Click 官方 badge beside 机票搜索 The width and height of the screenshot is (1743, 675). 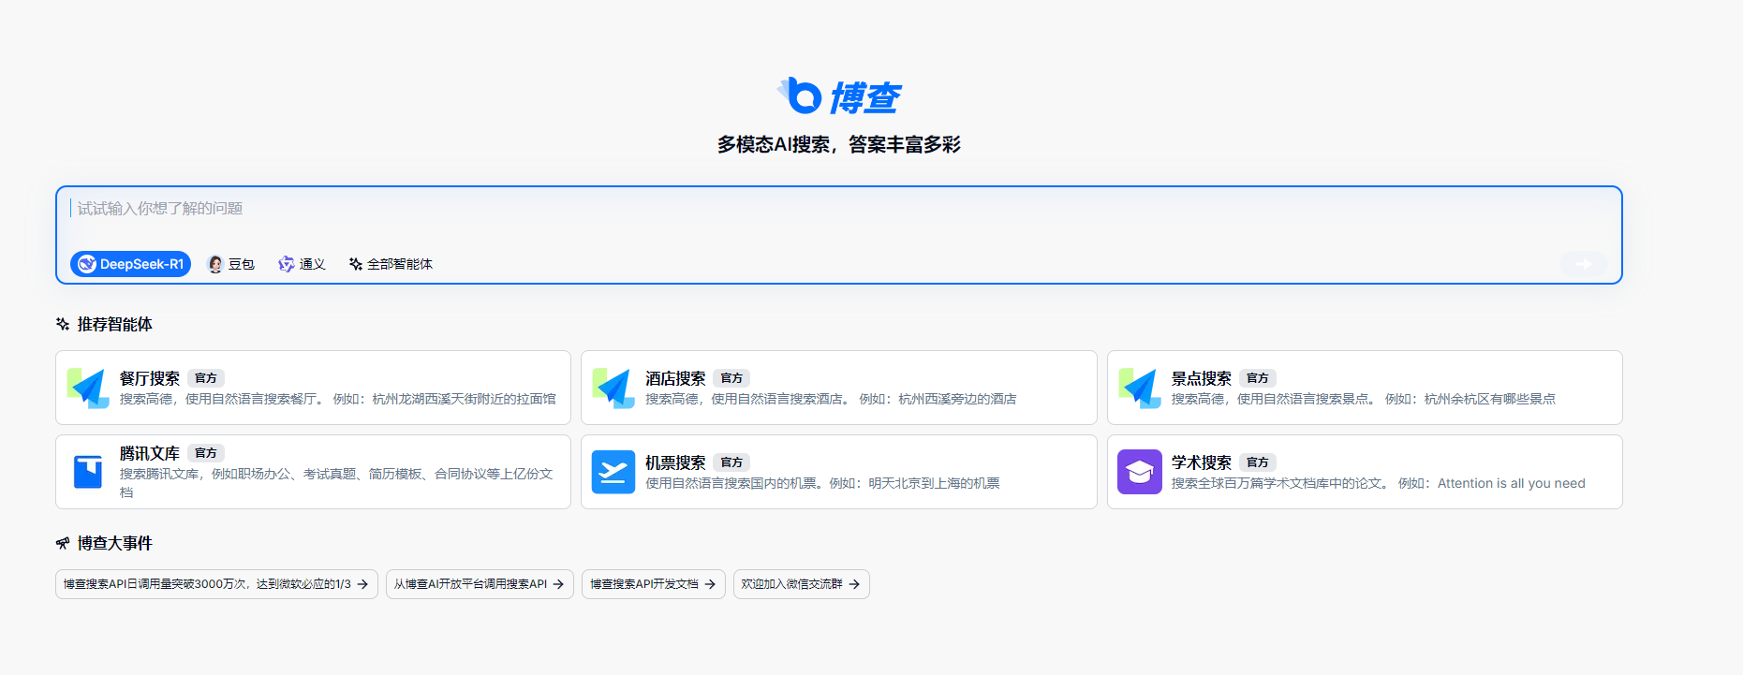click(x=731, y=462)
